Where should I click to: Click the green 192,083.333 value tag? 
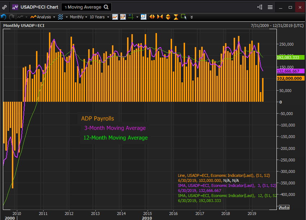coord(291,58)
